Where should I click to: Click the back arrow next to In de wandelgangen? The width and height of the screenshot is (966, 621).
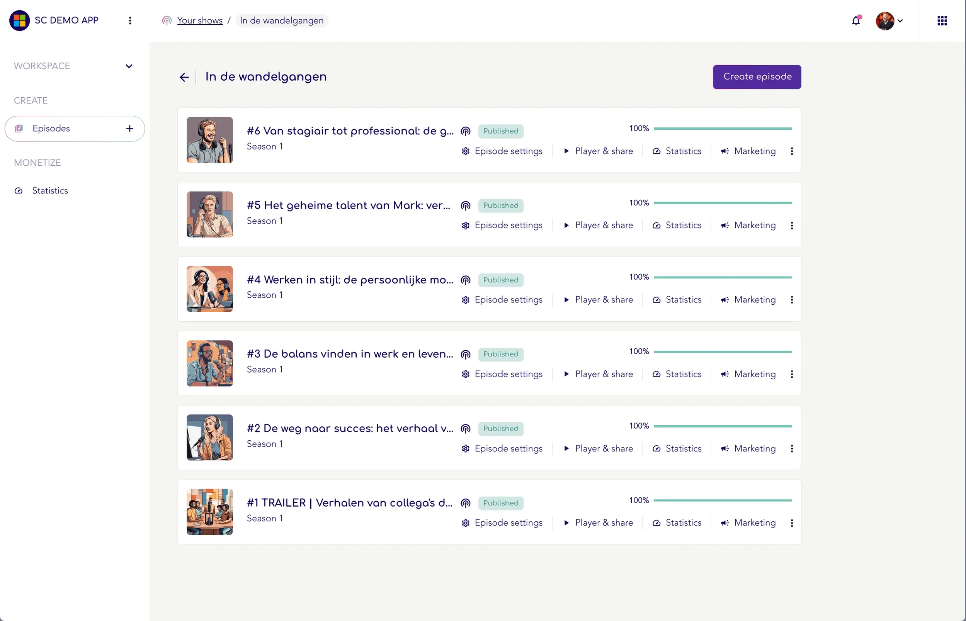(x=184, y=77)
